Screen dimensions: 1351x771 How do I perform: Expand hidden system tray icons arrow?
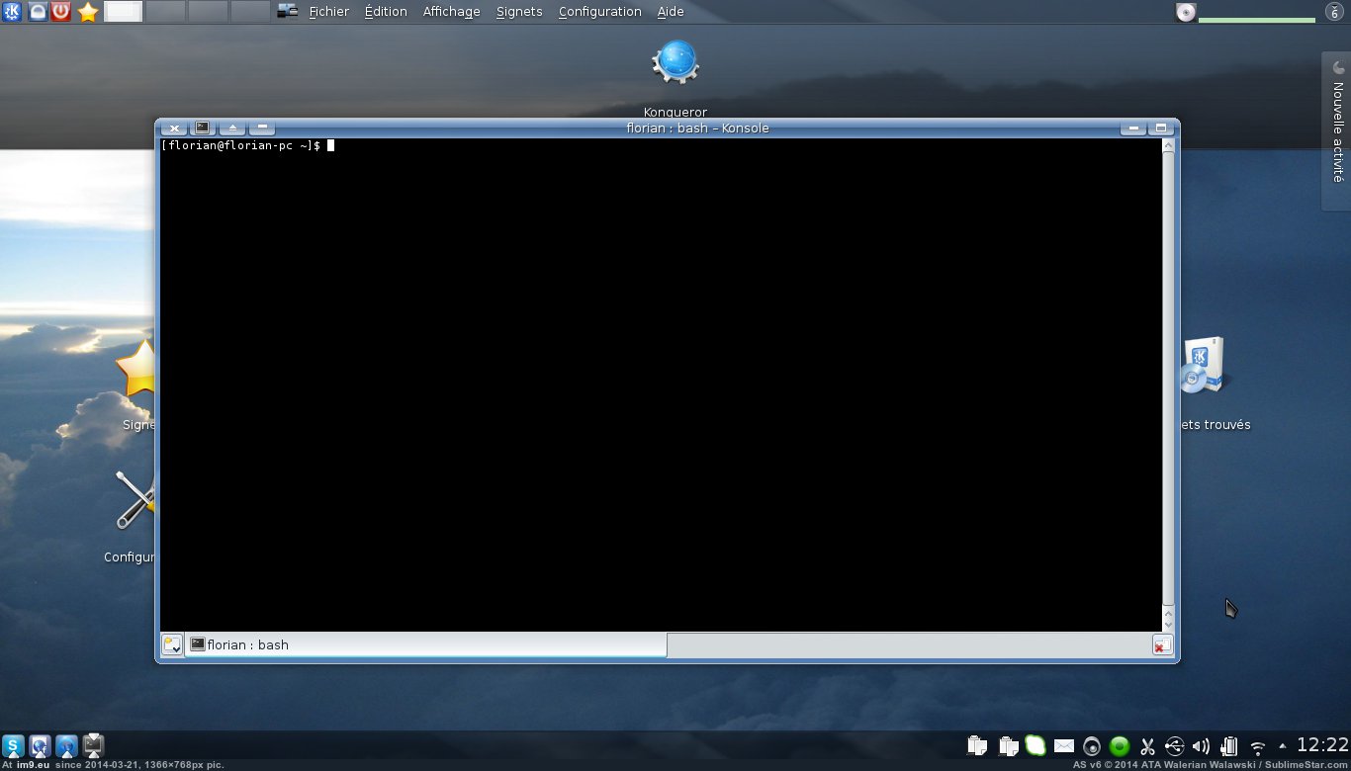1283,746
